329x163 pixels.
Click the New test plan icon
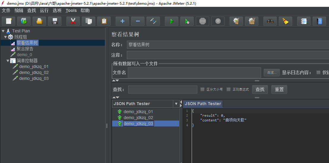(x=8, y=21)
